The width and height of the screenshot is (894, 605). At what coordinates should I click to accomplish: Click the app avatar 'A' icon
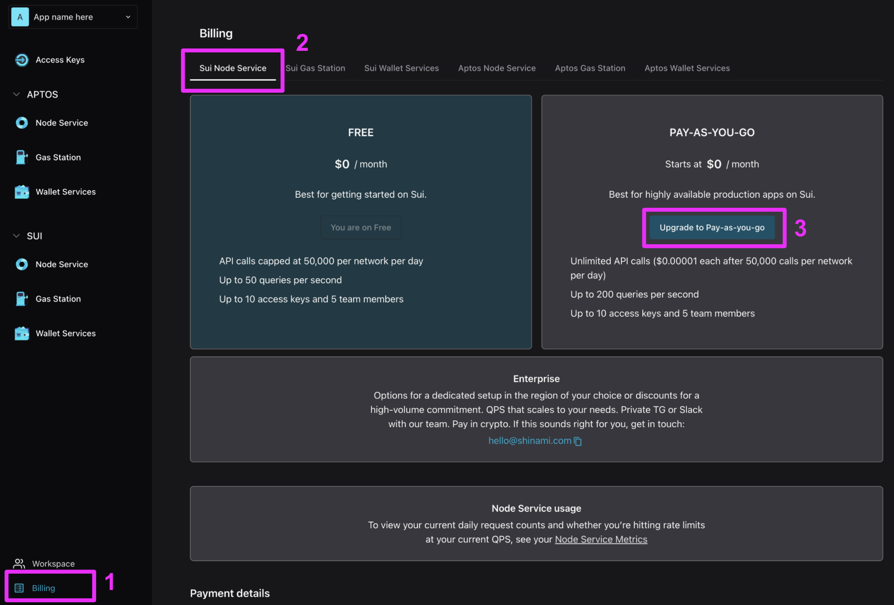20,17
